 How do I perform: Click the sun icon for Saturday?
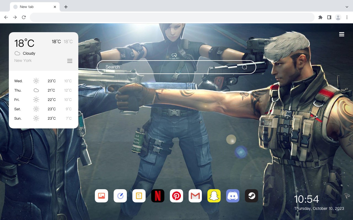tap(36, 109)
